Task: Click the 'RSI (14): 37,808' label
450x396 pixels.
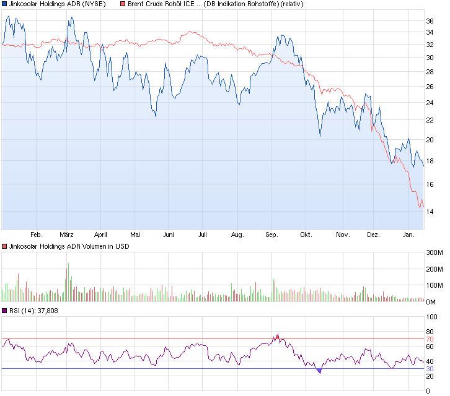Action: [x=33, y=311]
